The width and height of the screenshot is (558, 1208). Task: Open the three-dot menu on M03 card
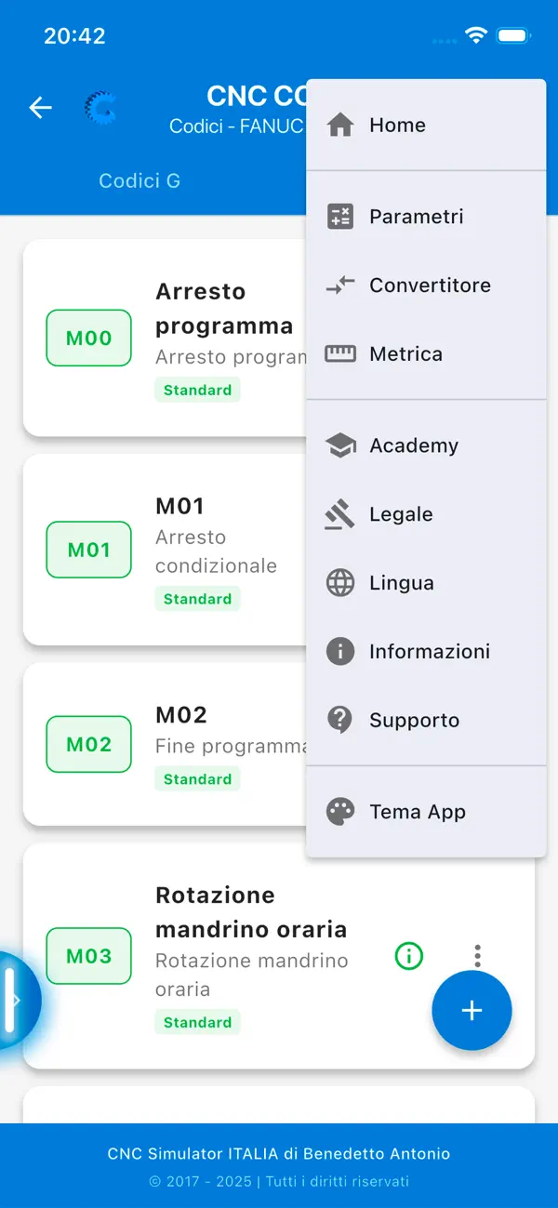[478, 955]
